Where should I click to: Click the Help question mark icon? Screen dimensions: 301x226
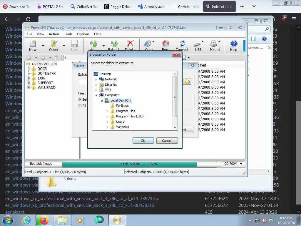[x=234, y=46]
